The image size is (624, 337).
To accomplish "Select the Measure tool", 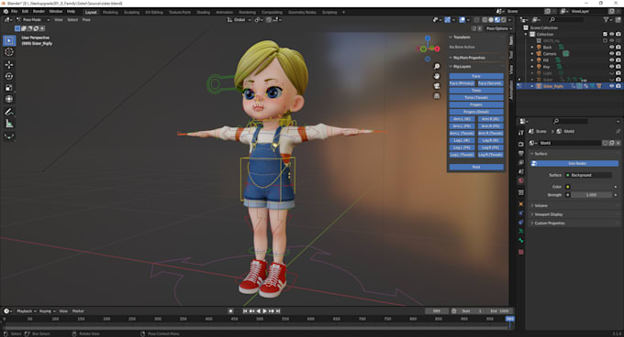I will coord(9,124).
